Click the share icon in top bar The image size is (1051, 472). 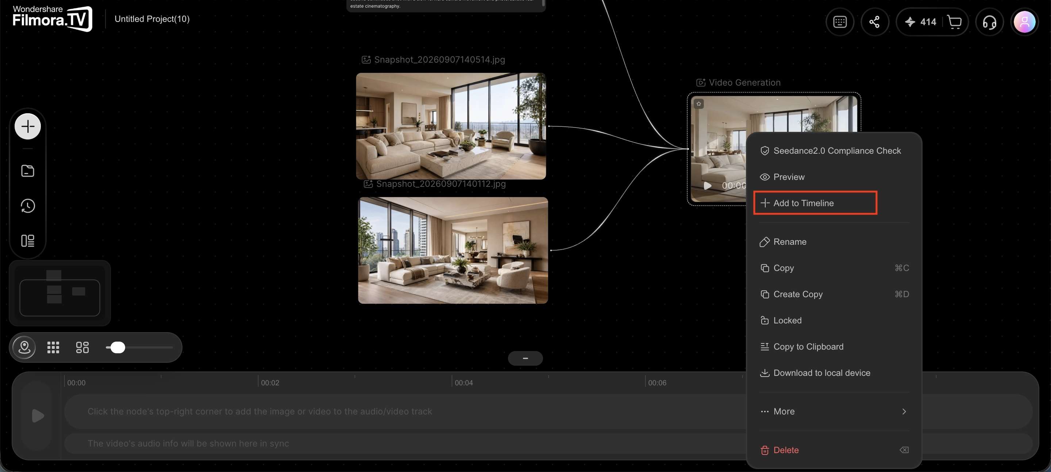874,22
